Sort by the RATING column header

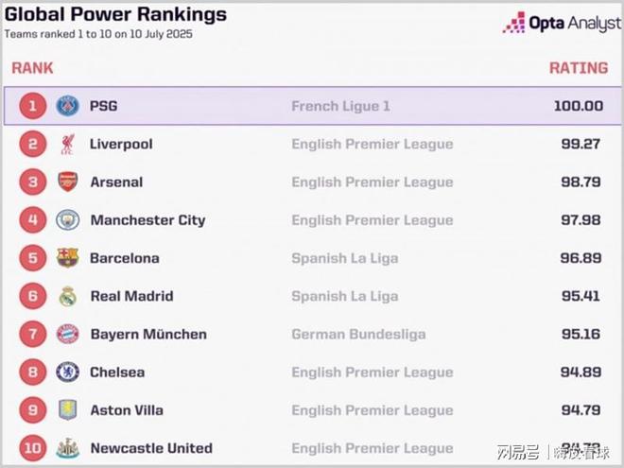(x=579, y=68)
